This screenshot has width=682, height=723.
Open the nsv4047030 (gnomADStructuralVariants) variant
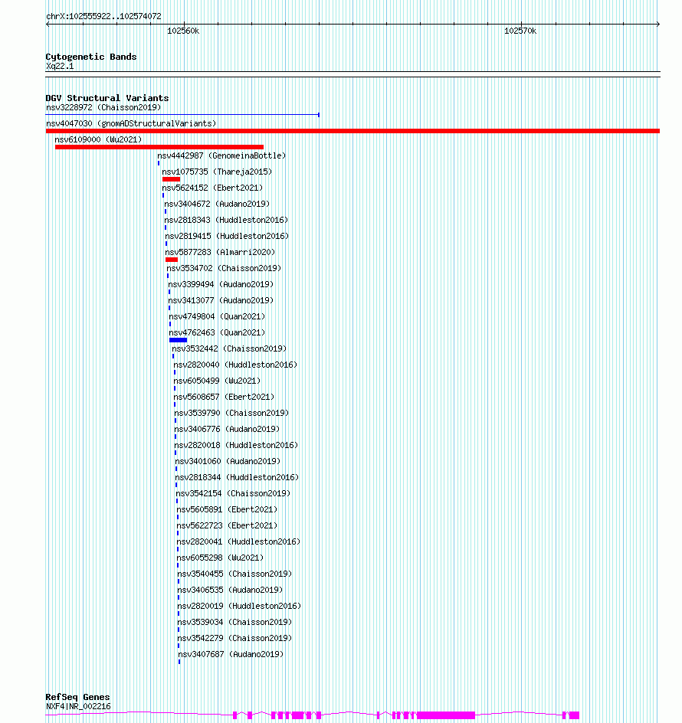(x=131, y=123)
